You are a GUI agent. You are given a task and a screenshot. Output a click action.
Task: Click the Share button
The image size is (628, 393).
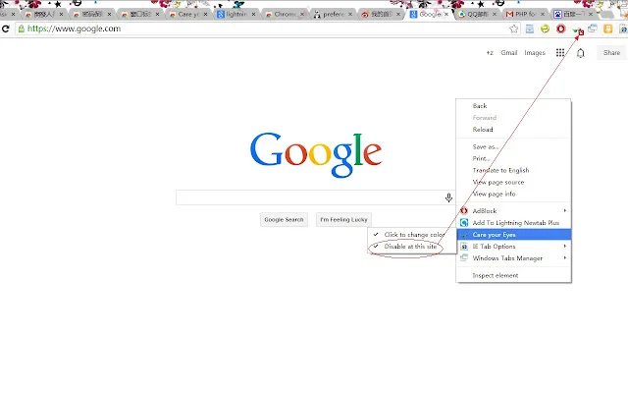(x=611, y=52)
